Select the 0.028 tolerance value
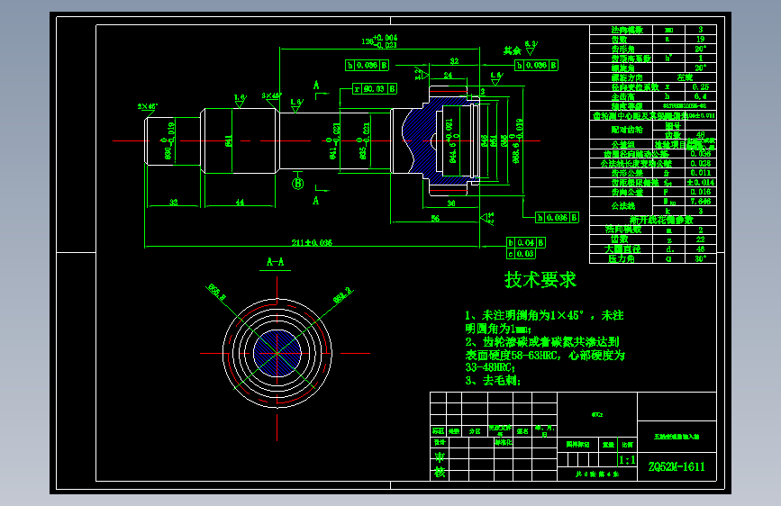This screenshot has width=781, height=506. point(700,163)
